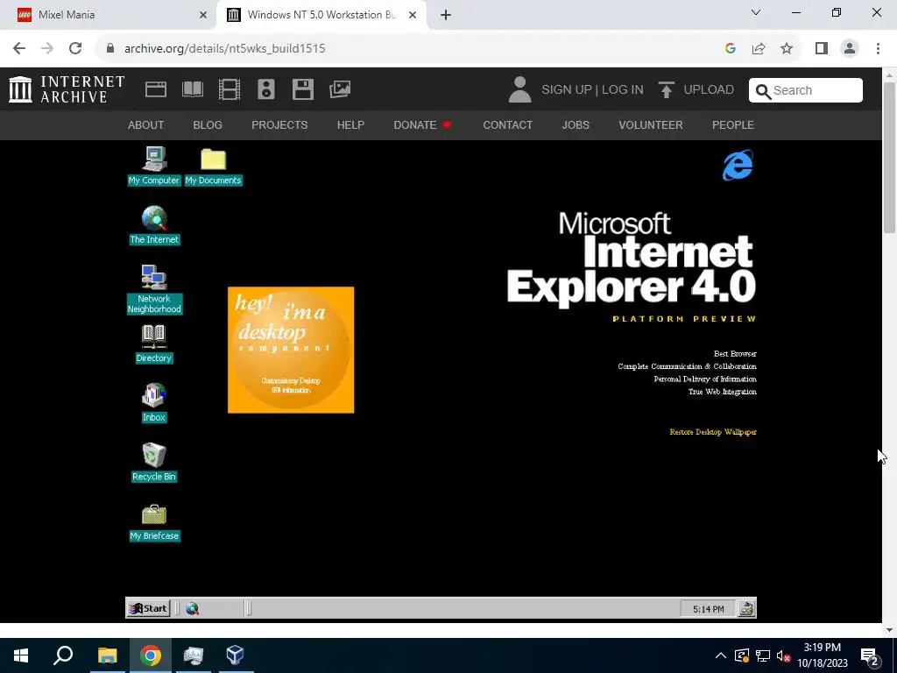Open Windows taskbar search
This screenshot has height=673, width=897.
[63, 655]
